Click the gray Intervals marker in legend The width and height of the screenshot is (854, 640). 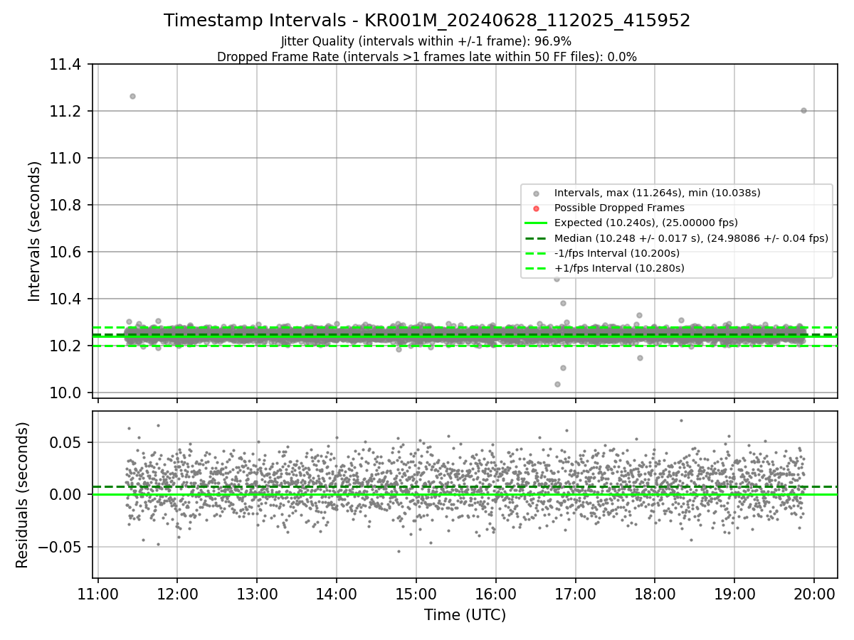click(537, 193)
